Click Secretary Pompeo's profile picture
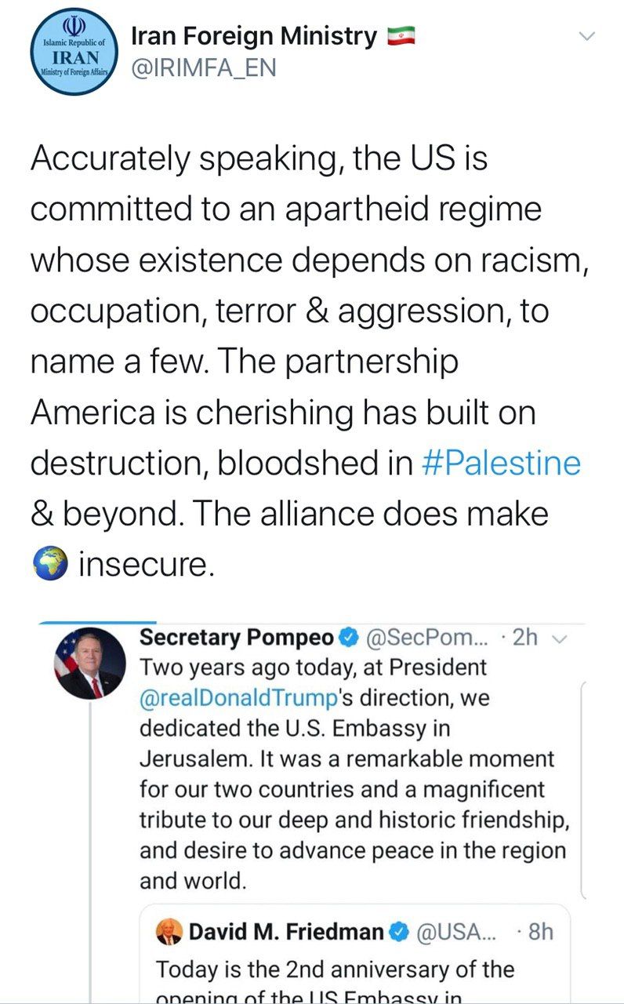Viewport: 624px width, 1004px height. point(90,664)
